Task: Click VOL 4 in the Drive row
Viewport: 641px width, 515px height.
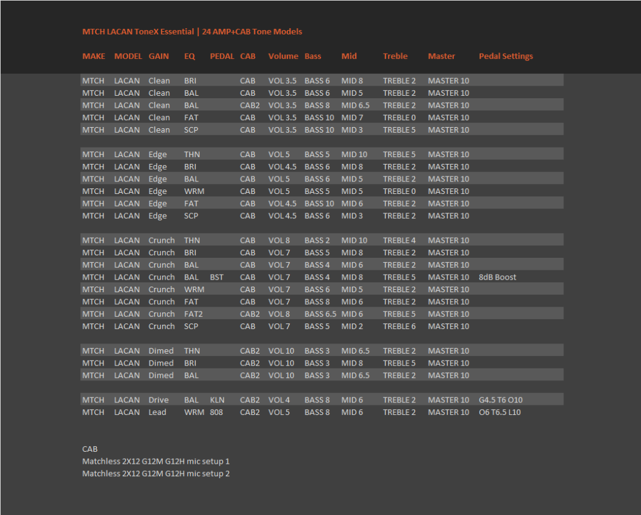Action: pyautogui.click(x=279, y=400)
